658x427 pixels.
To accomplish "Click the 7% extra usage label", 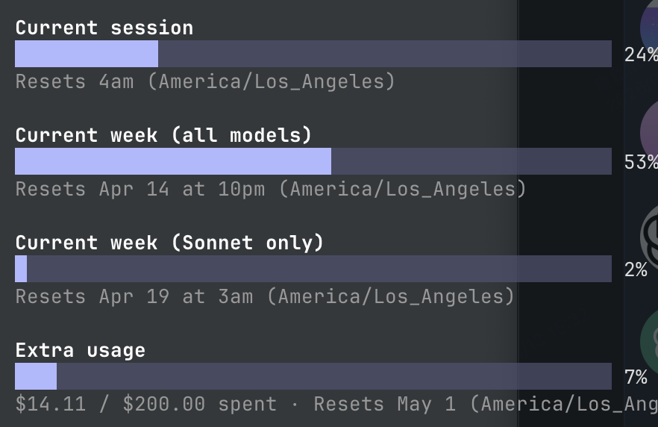I will (636, 377).
